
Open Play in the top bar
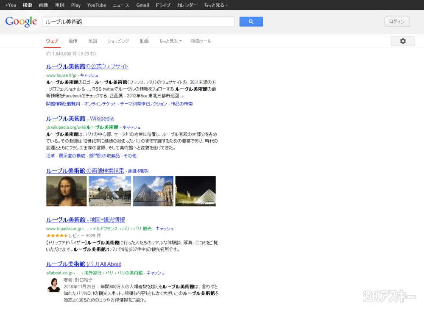(76, 5)
